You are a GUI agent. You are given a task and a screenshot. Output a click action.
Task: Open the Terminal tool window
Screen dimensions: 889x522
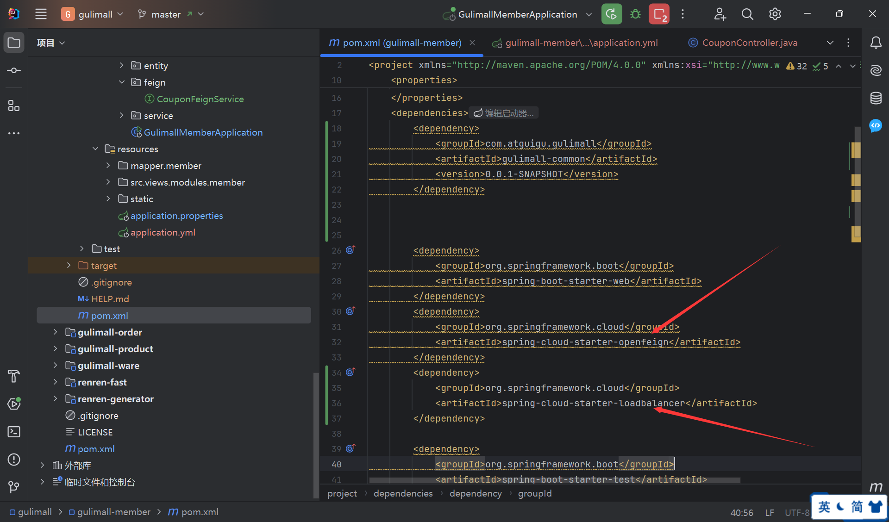(x=14, y=432)
